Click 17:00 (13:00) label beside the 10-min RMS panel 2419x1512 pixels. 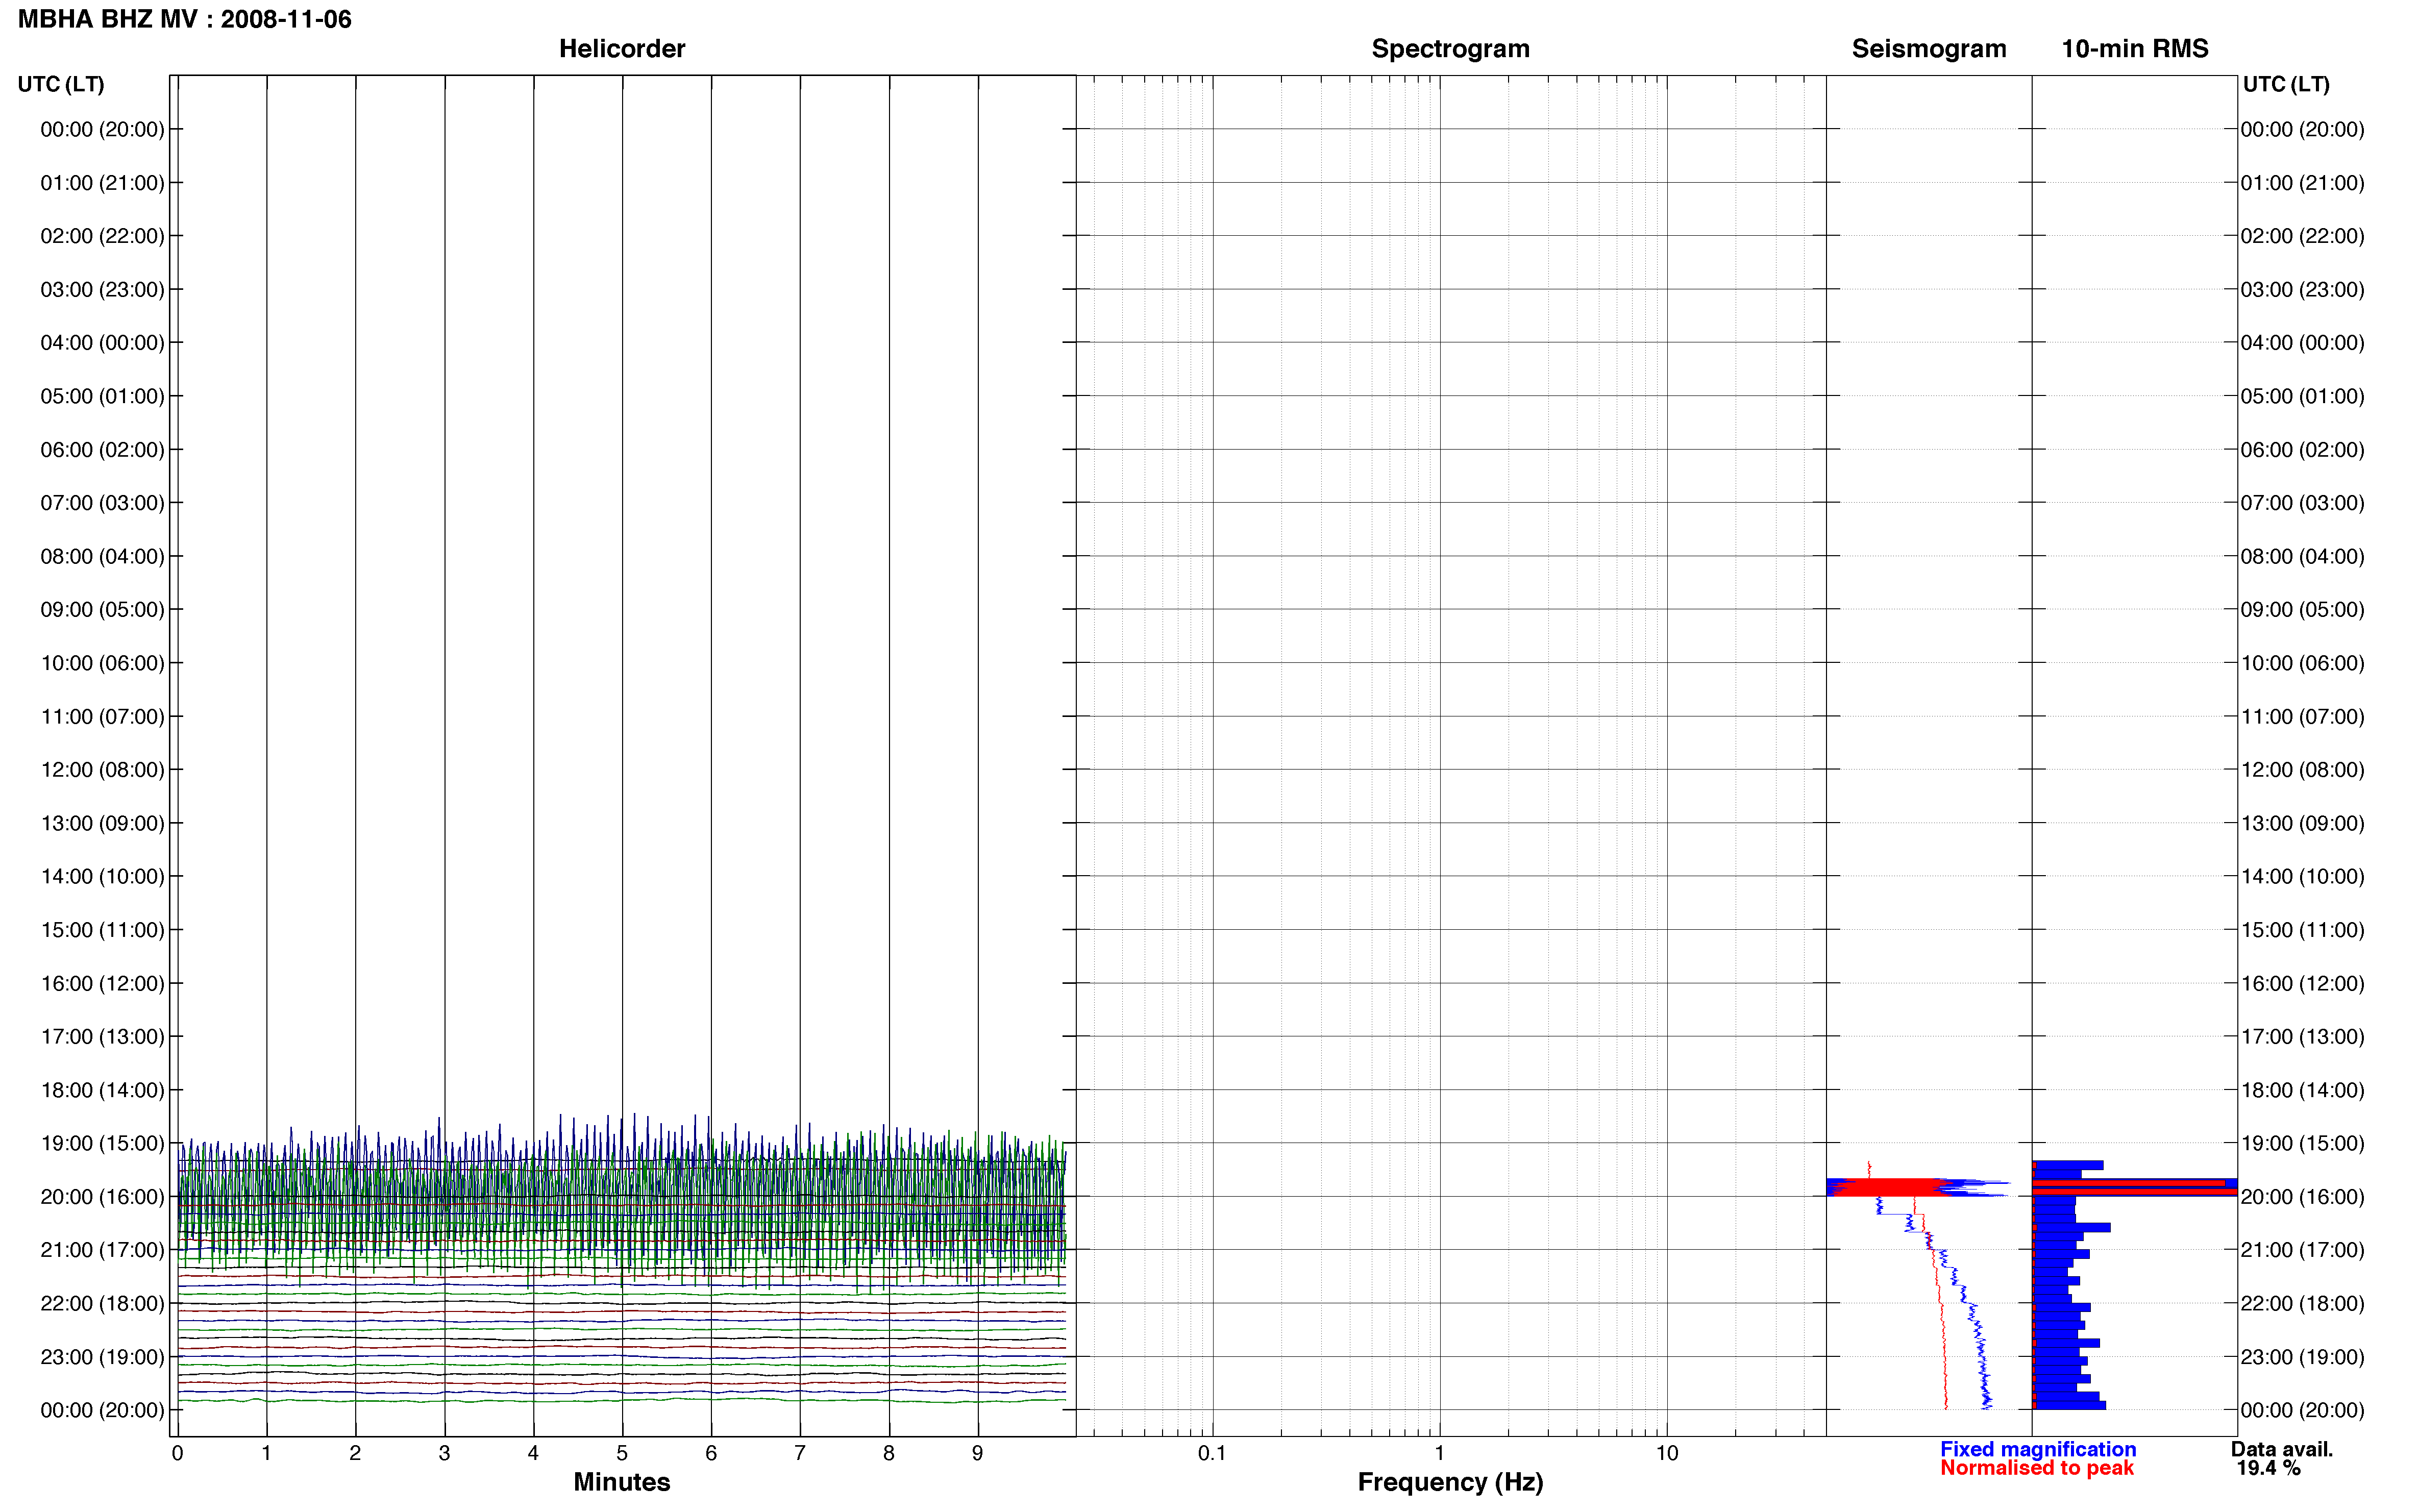2302,1036
